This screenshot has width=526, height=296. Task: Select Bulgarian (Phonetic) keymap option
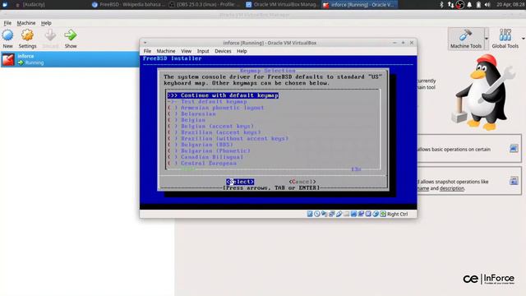coord(209,150)
